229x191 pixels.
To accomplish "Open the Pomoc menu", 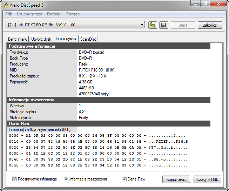I will pyautogui.click(x=73, y=14).
